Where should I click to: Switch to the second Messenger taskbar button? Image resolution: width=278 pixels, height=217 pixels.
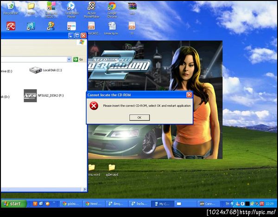[140, 204]
